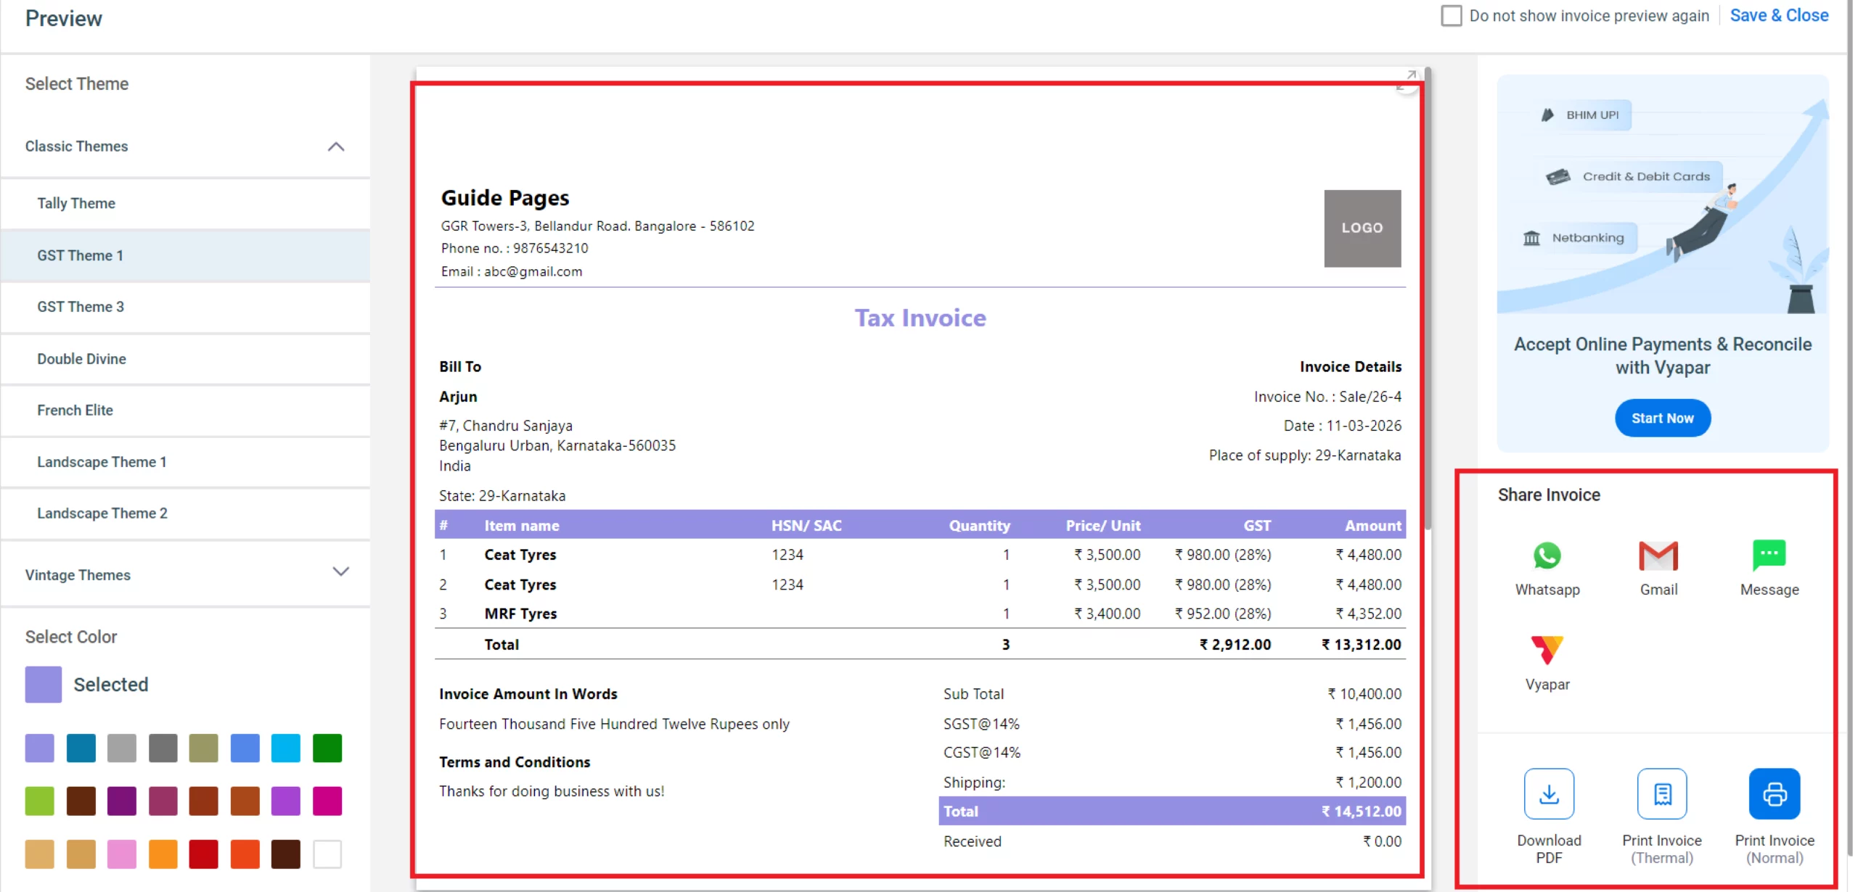Choose the green color swatch
This screenshot has width=1858, height=892.
click(327, 748)
